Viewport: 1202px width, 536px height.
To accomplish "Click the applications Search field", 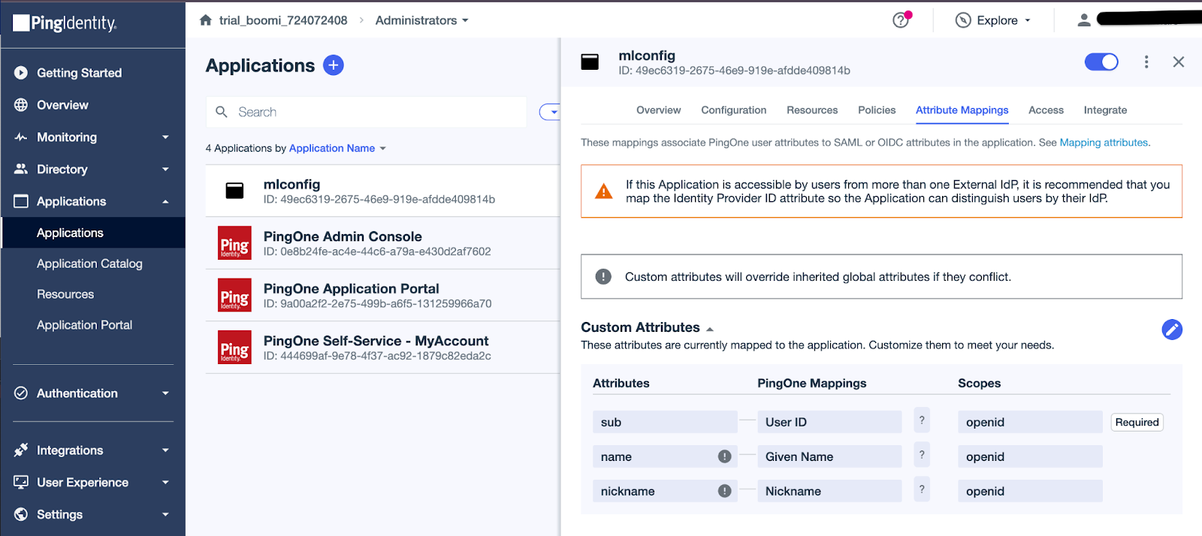I will pos(376,112).
